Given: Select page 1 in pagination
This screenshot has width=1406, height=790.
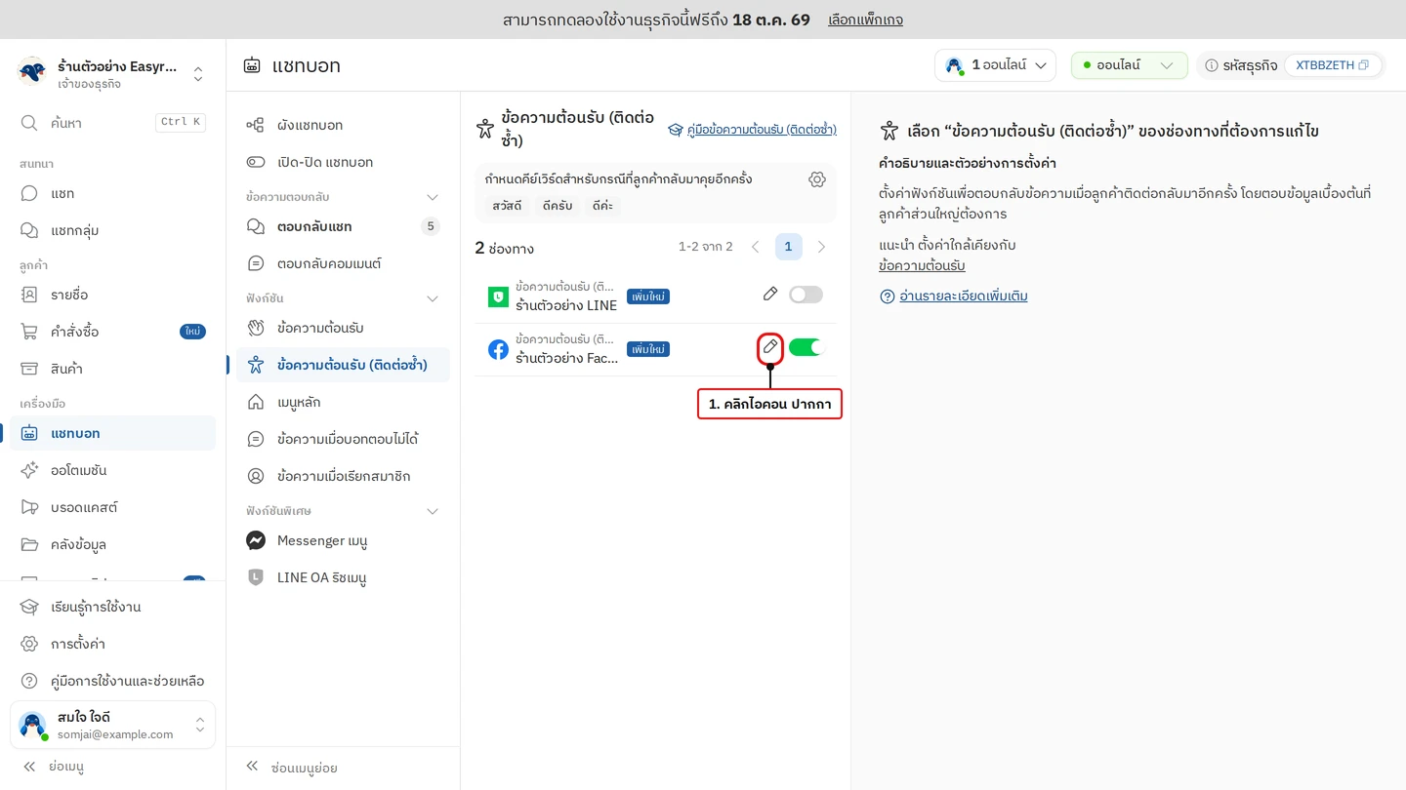Looking at the screenshot, I should click(x=788, y=247).
